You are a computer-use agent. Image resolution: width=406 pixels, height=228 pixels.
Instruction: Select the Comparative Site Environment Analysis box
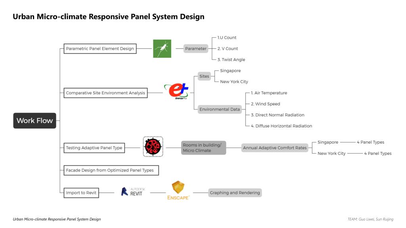point(106,93)
